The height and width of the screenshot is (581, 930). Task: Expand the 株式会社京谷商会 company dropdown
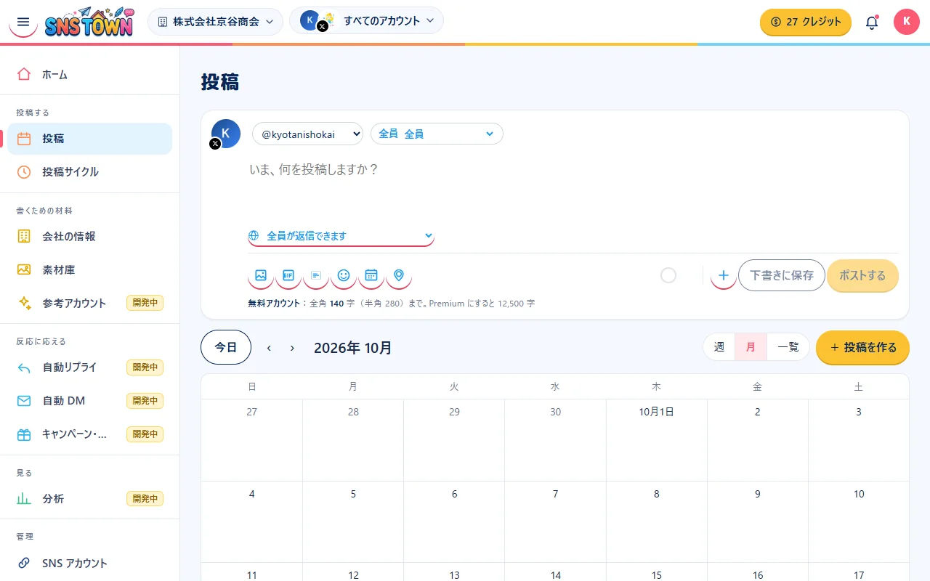point(216,22)
